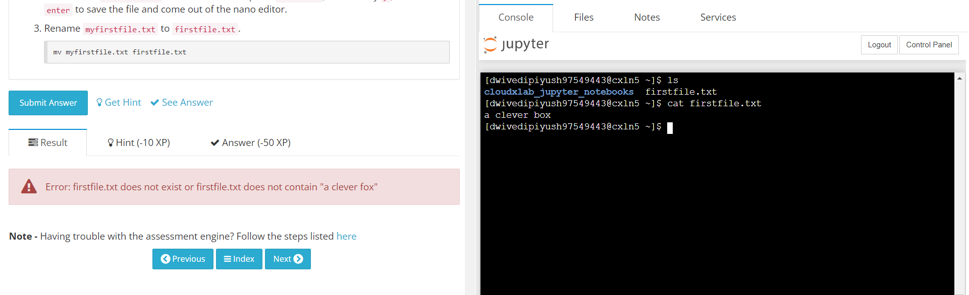The image size is (969, 295).
Task: Click the lightbulb icon in Hint tab
Action: [111, 142]
